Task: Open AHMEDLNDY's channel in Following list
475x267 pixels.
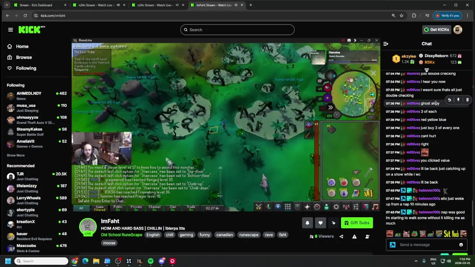Action: 36,96
